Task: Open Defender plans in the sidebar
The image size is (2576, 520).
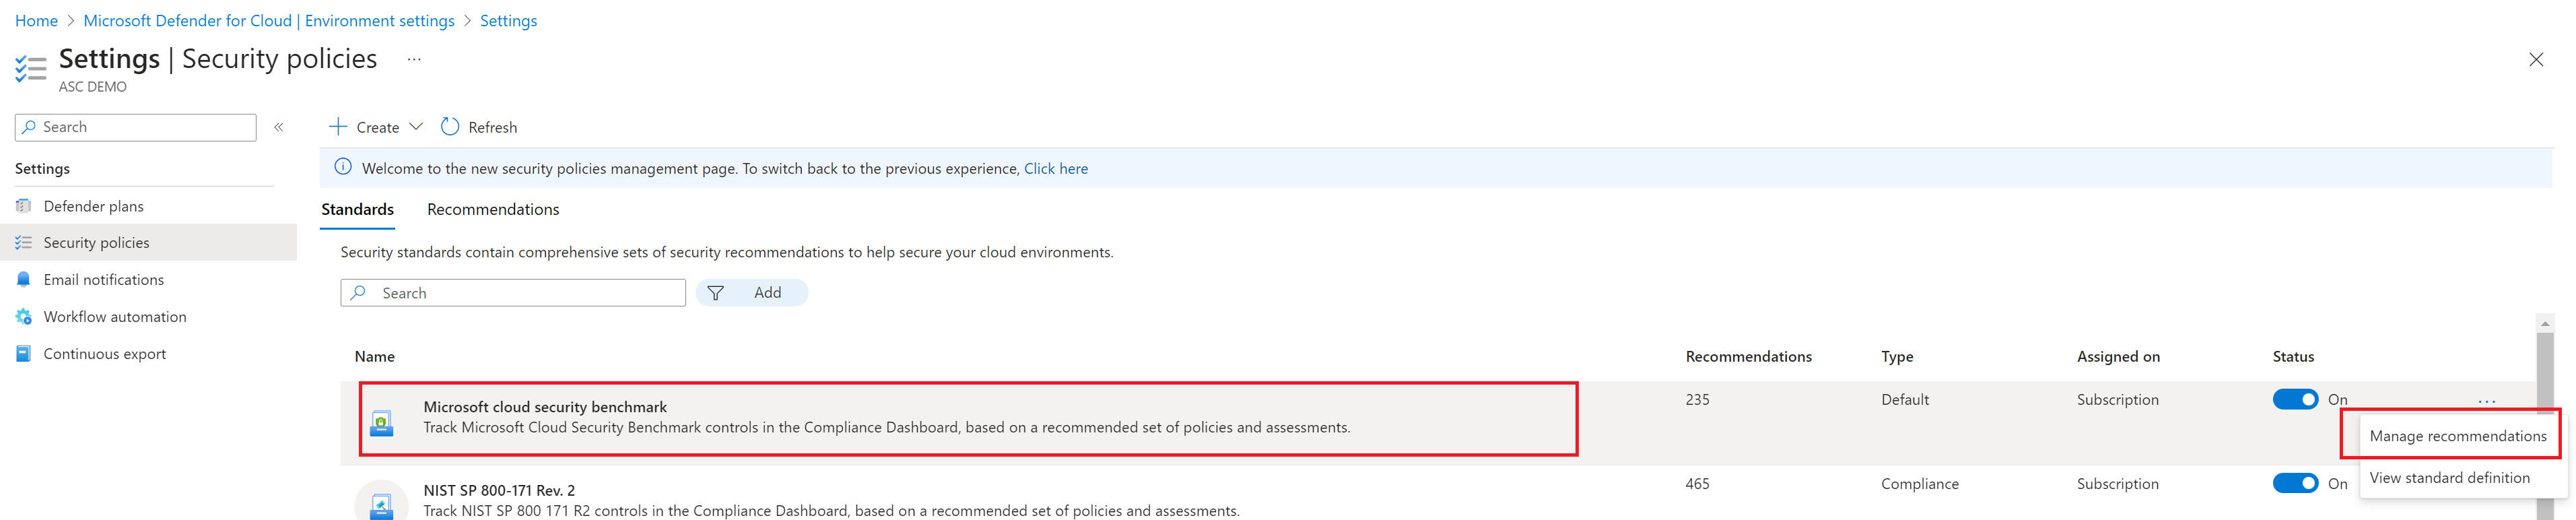Action: 93,205
